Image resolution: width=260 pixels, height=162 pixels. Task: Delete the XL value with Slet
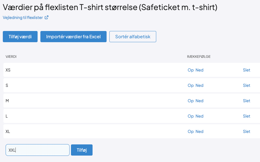pos(247,132)
